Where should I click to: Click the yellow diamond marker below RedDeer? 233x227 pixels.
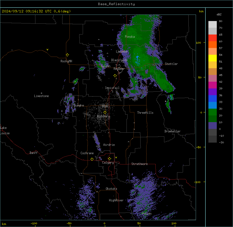point(115,76)
